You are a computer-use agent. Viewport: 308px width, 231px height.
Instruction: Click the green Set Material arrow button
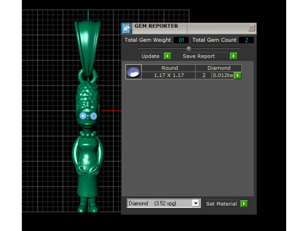point(244,203)
